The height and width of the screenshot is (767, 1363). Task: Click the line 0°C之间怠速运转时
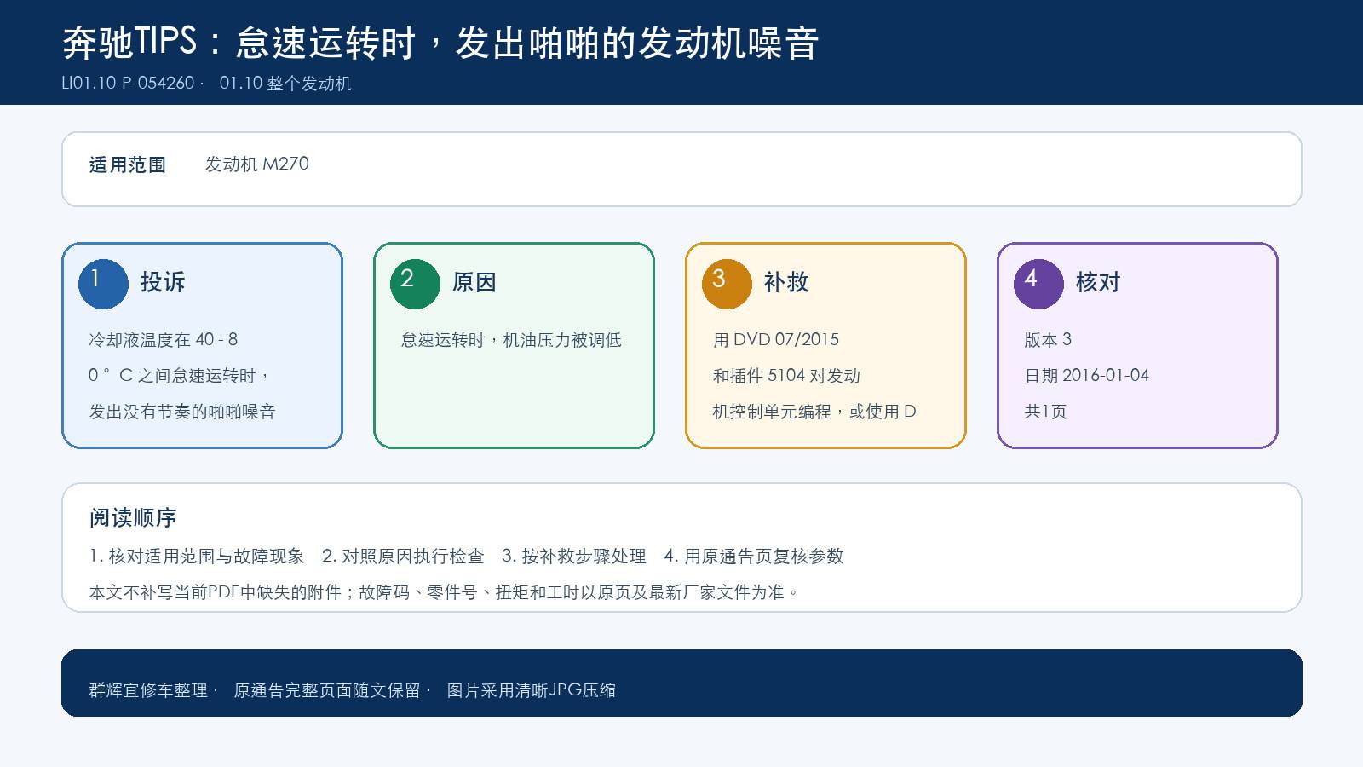[180, 375]
